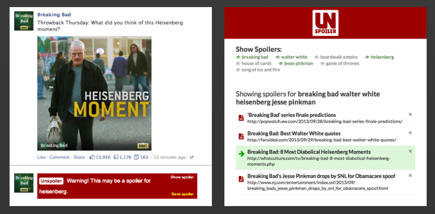
Task: Comment on the Heisenberg post
Action: 60,157
